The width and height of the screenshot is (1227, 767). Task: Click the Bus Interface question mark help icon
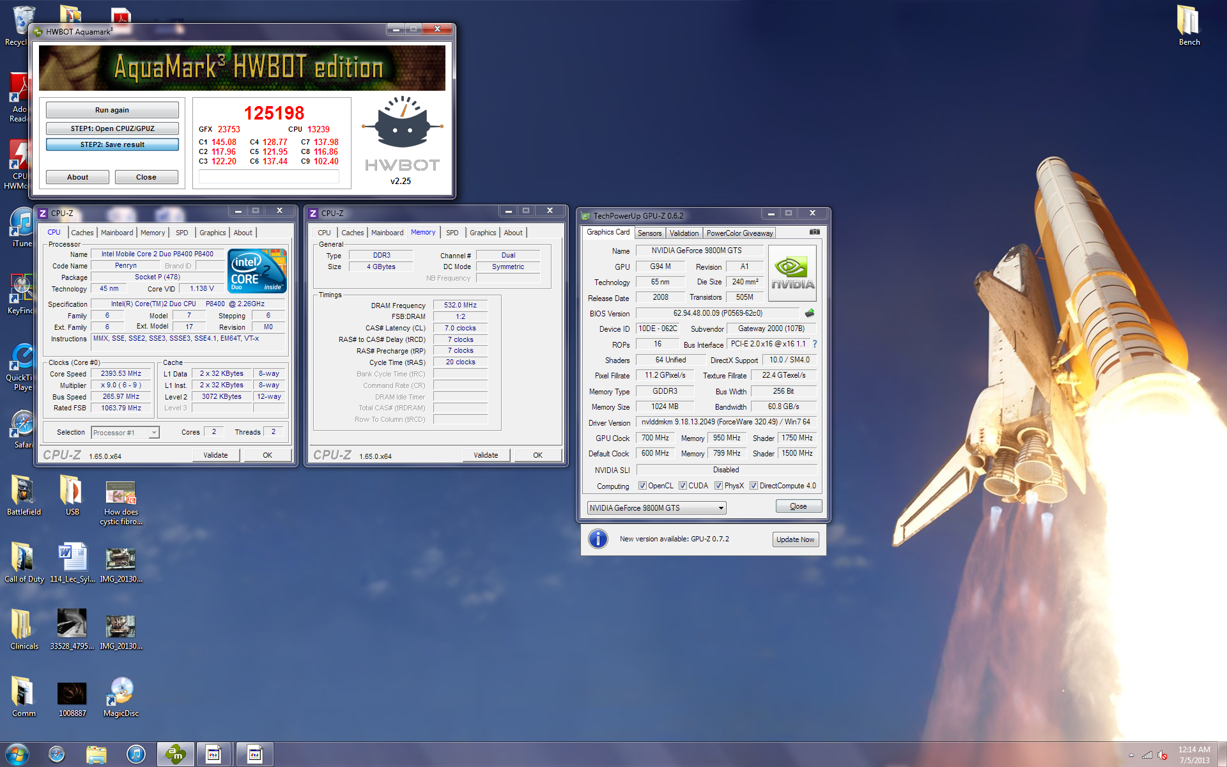tap(815, 345)
